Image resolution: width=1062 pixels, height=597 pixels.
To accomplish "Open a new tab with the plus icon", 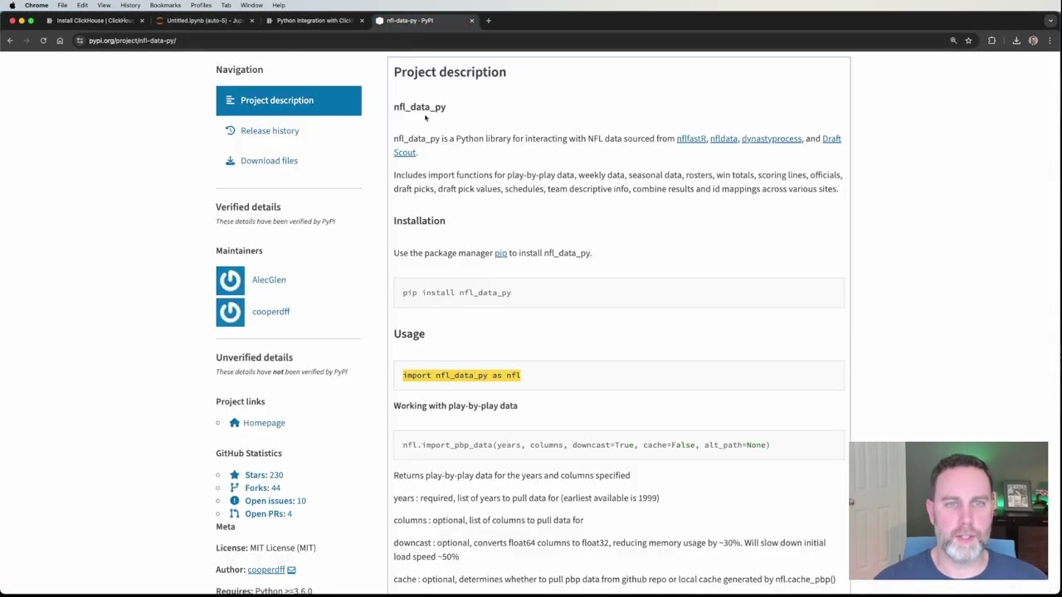I will click(x=488, y=21).
